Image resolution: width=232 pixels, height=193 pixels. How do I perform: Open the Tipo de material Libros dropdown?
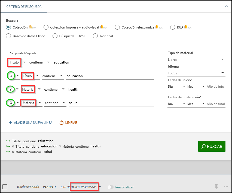point(196,59)
